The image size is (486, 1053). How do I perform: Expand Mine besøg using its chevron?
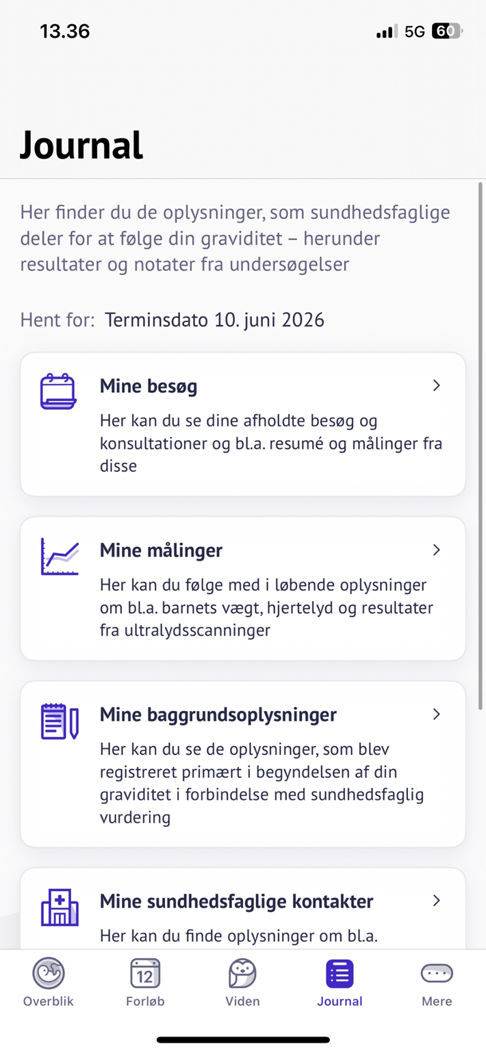click(437, 386)
